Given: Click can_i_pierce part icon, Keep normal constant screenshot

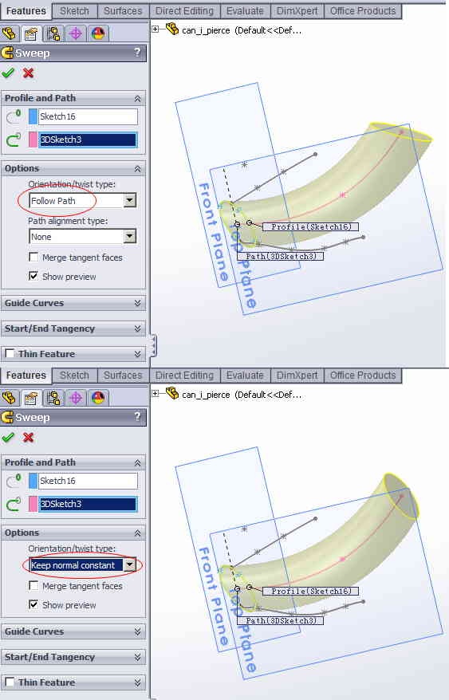Looking at the screenshot, I should (x=172, y=393).
